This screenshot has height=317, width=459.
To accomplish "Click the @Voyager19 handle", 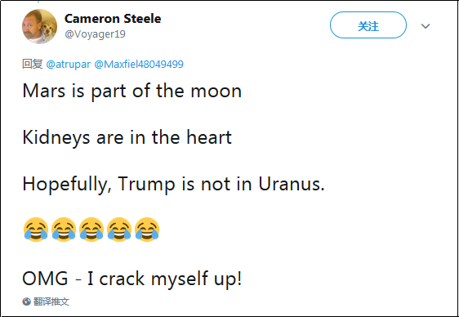I will coord(95,34).
